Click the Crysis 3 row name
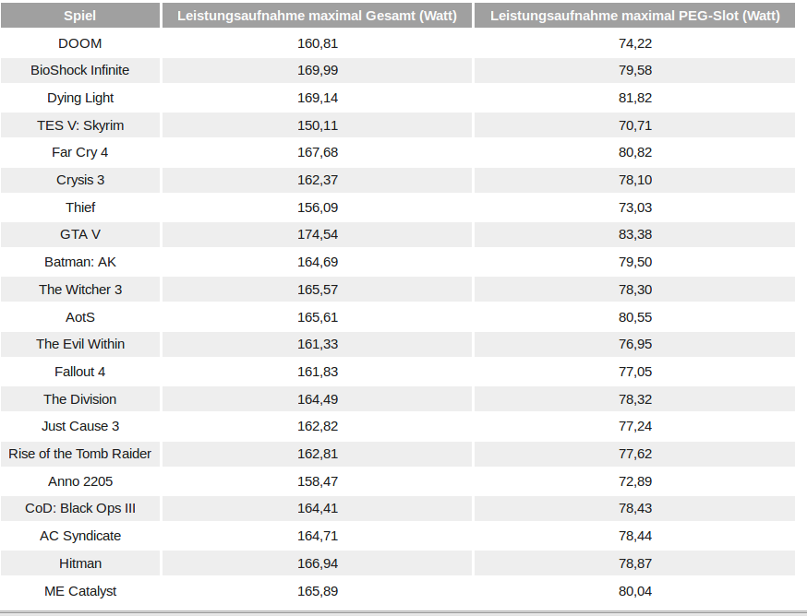Image resolution: width=807 pixels, height=616 pixels. 79,180
